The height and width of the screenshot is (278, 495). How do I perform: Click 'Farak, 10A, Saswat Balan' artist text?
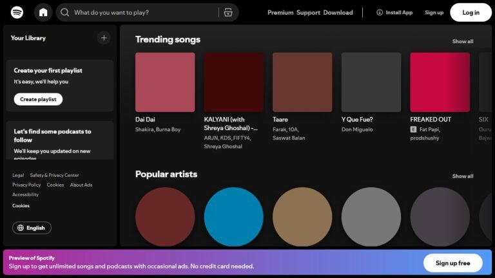click(x=289, y=134)
